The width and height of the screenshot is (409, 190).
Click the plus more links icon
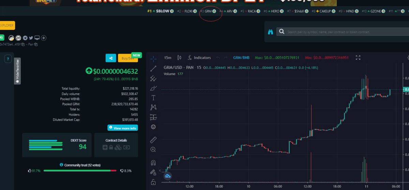(x=44, y=38)
